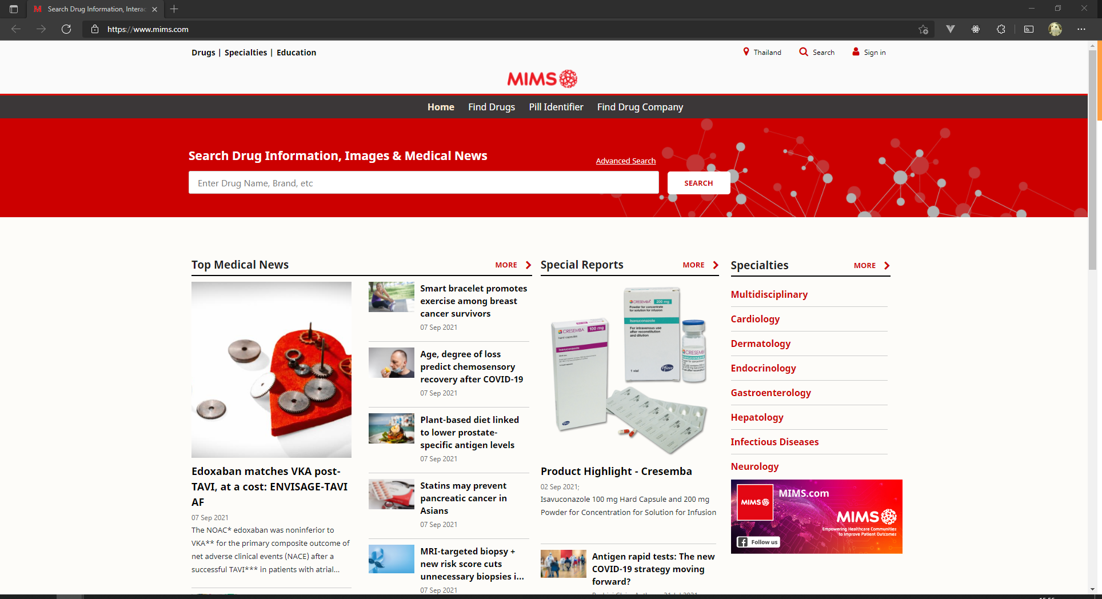Open the smart bracelet article thumbnail

392,297
